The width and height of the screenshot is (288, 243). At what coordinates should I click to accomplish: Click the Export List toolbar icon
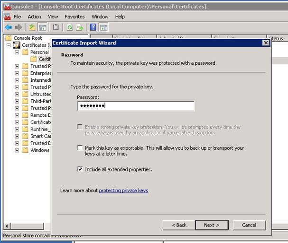(79, 27)
